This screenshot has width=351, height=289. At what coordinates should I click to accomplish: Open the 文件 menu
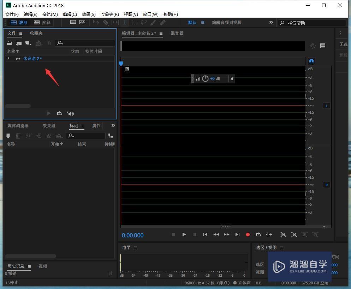(12, 14)
